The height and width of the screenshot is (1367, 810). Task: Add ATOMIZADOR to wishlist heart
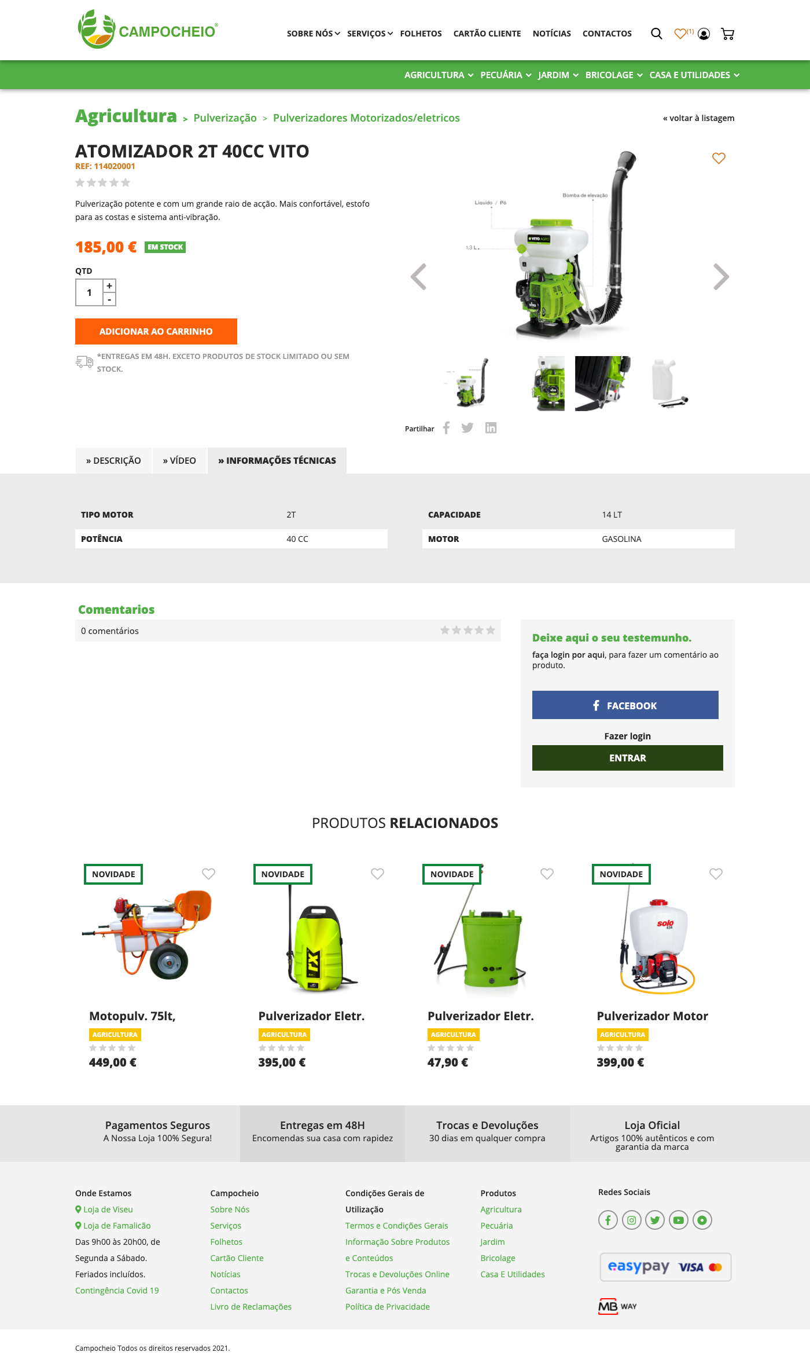pyautogui.click(x=719, y=158)
